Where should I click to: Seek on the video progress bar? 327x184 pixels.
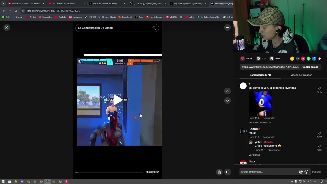(x=109, y=172)
